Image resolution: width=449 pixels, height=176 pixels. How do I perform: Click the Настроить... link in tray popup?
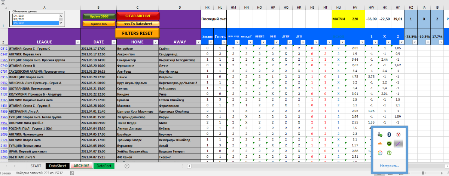[x=389, y=166]
